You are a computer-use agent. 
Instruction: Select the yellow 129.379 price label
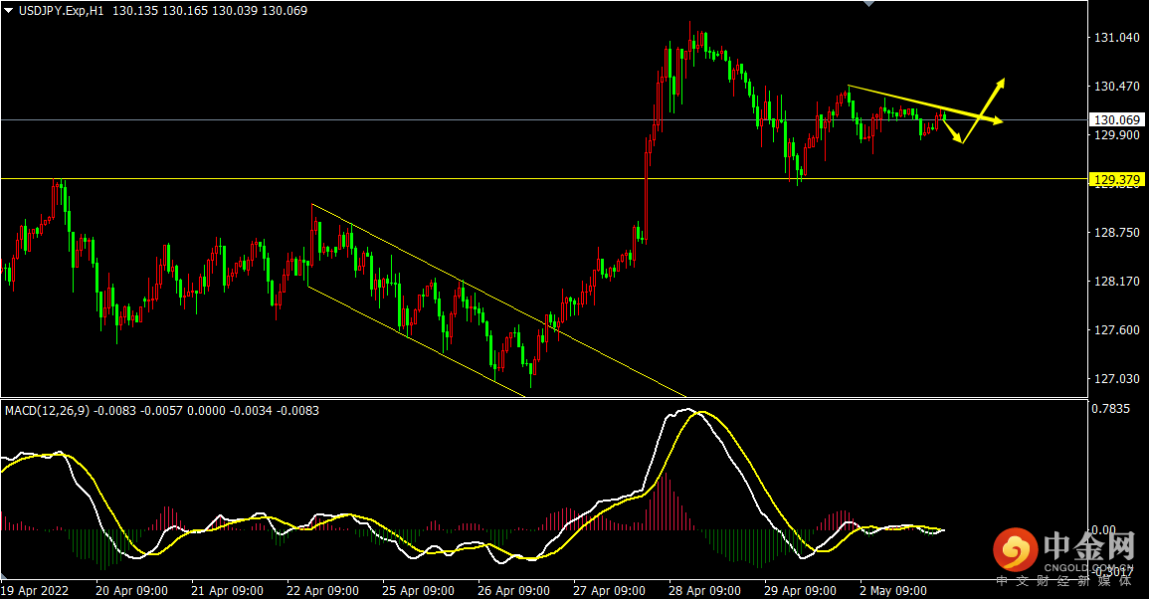[x=1116, y=180]
